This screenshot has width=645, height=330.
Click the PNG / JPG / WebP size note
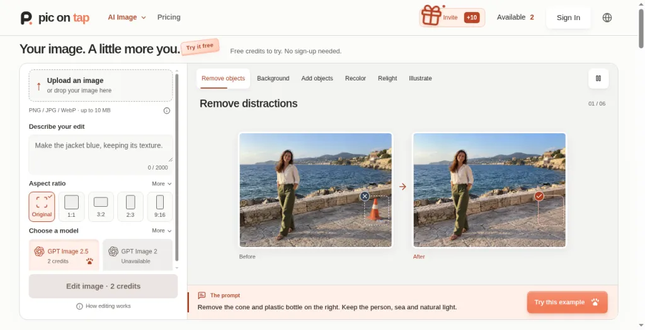69,110
